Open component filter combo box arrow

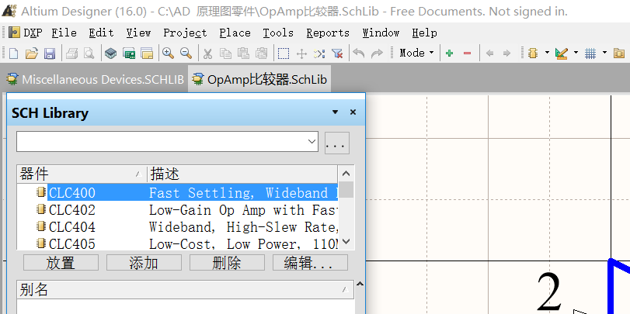coord(312,142)
